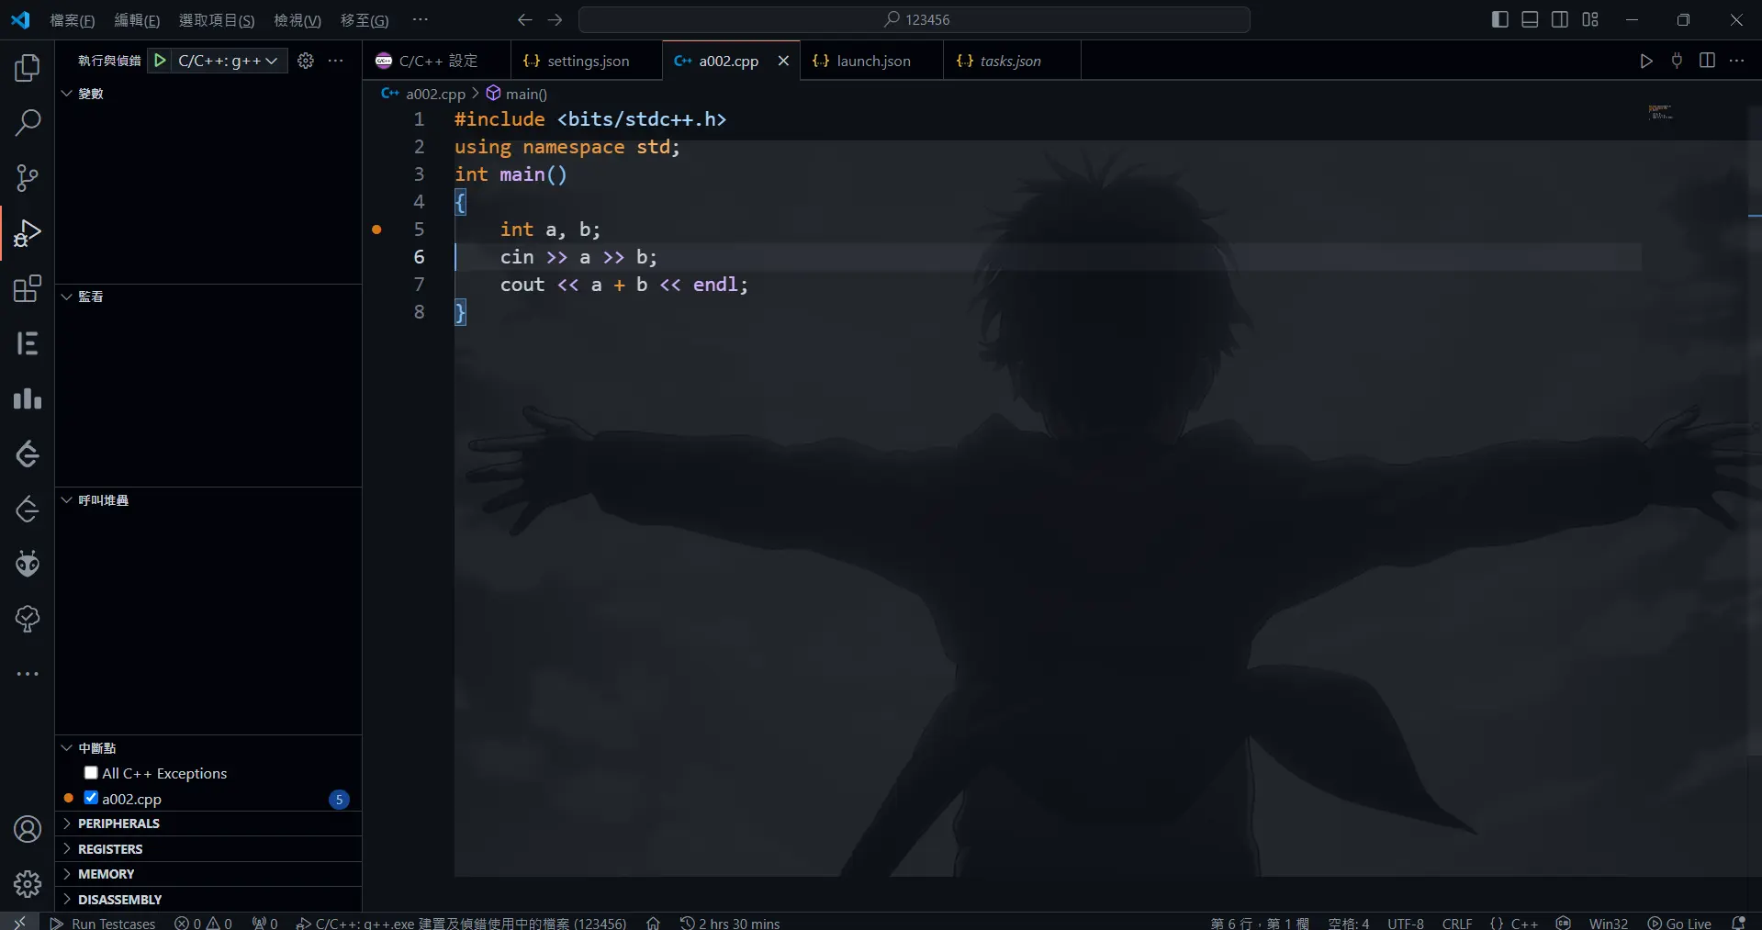Expand the DISASSEMBLY section

119,900
